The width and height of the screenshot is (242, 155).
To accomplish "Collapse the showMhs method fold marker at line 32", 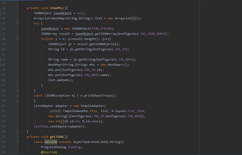I will [x=18, y=8].
